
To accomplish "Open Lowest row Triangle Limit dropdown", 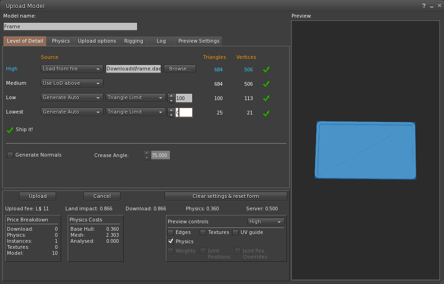I will (136, 112).
